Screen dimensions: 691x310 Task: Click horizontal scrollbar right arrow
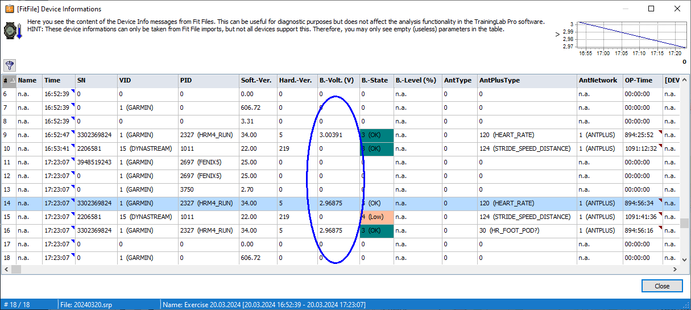(x=675, y=269)
